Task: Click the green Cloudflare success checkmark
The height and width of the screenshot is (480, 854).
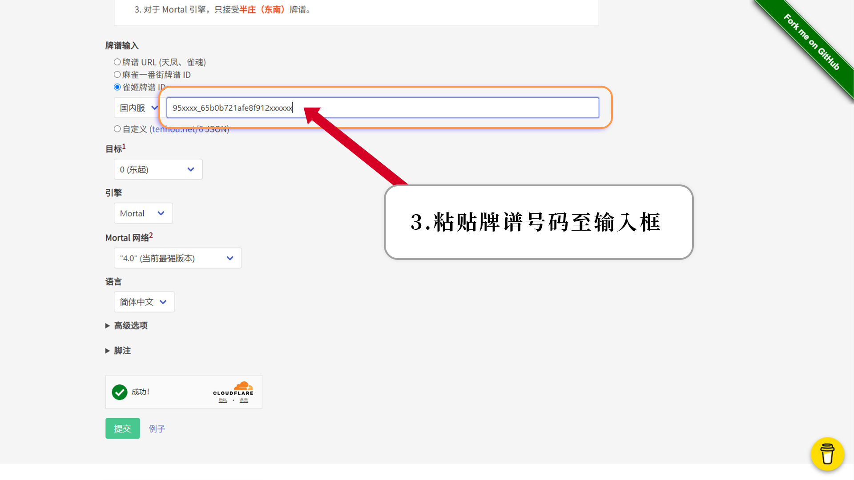Action: (119, 392)
